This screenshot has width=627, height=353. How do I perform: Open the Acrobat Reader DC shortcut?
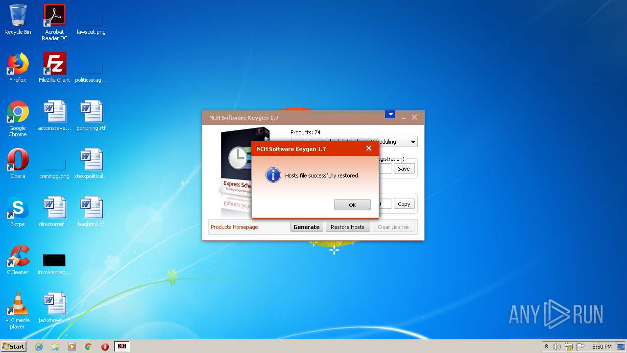pyautogui.click(x=54, y=23)
